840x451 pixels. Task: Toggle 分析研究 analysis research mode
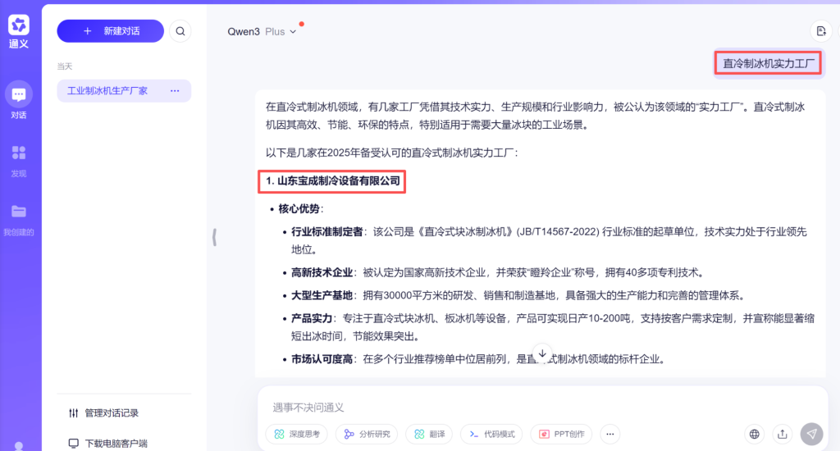click(368, 434)
